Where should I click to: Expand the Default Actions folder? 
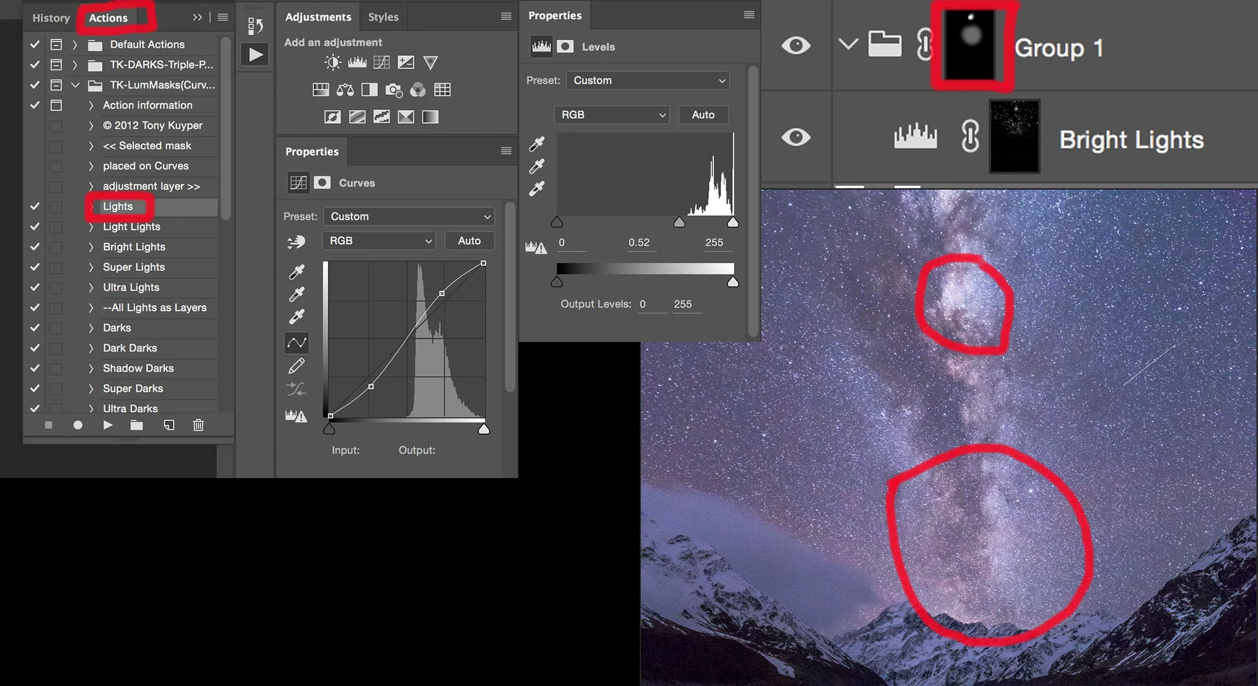[x=75, y=45]
